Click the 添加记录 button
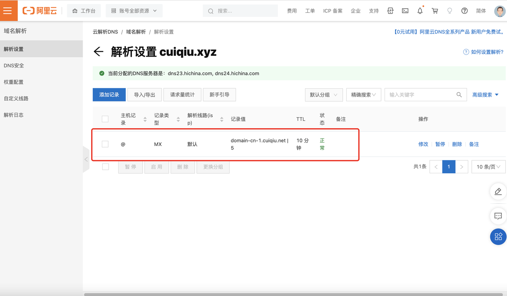Viewport: 507px width, 296px height. 109,95
